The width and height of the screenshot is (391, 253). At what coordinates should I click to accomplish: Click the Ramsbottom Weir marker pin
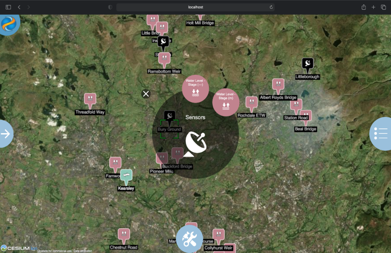[164, 60]
